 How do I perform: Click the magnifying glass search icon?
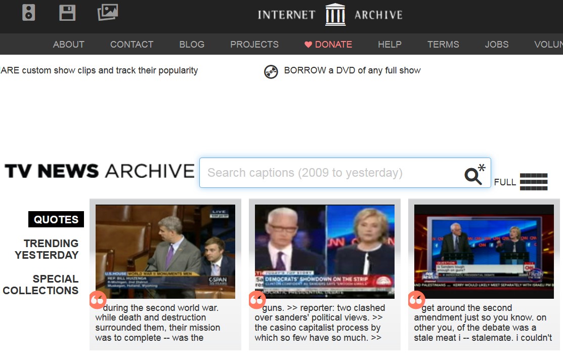point(473,175)
